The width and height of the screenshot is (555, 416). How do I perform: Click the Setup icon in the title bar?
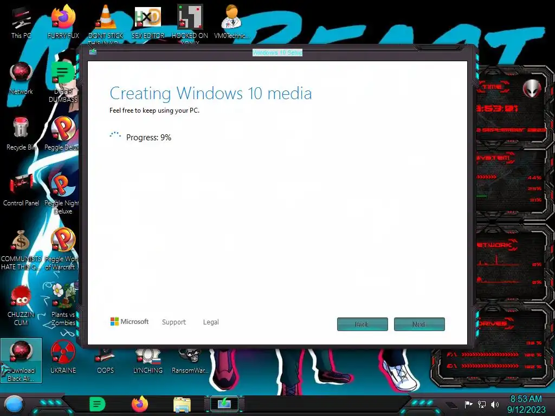click(93, 52)
